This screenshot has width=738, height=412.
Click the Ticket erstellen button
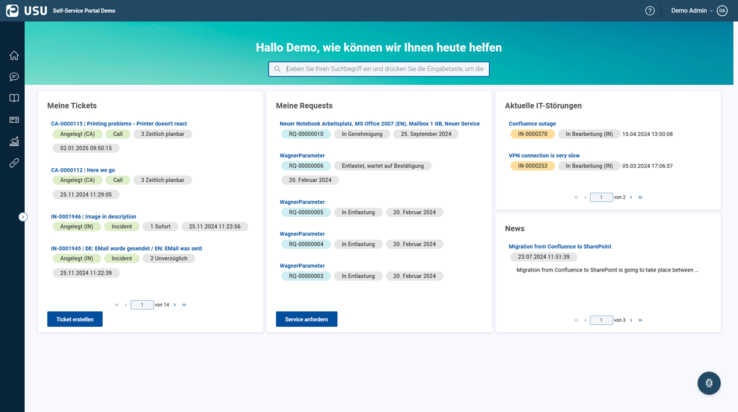pyautogui.click(x=75, y=319)
